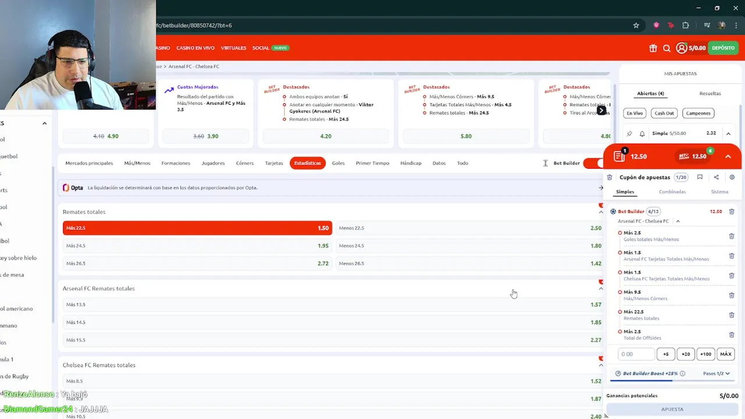Select Menos 26.5 Remates totales at 1.42

[x=470, y=264]
